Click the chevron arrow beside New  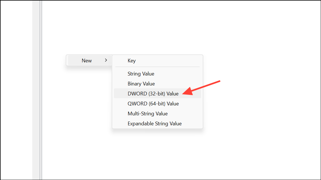point(106,60)
